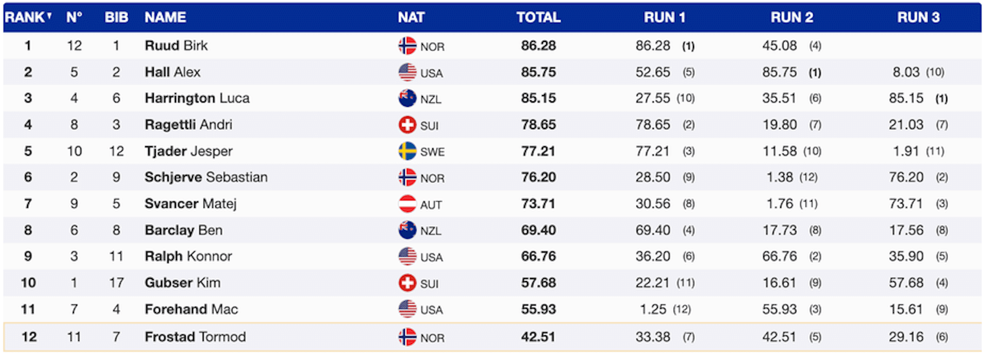The image size is (985, 354).
Task: Open athlete name Ruud Birk
Action: pyautogui.click(x=176, y=46)
